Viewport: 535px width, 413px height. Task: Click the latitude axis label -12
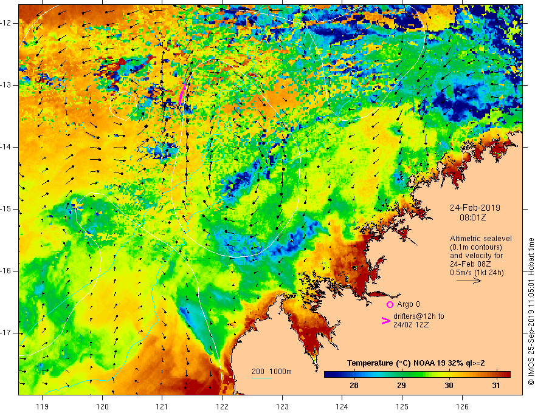(x=6, y=23)
